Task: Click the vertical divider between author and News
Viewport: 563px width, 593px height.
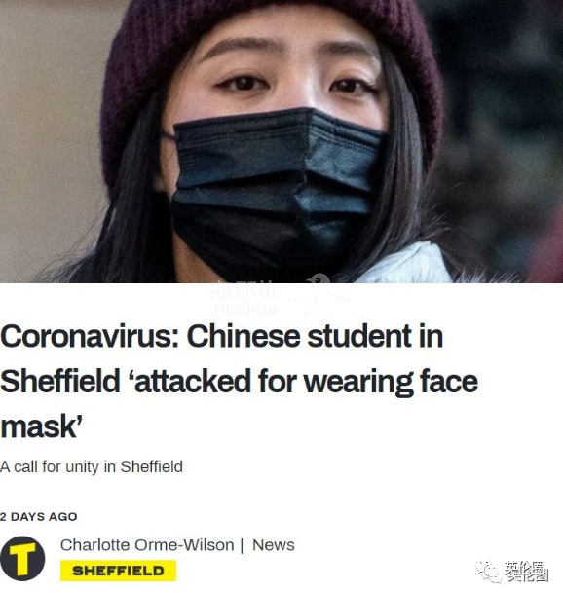Action: point(243,545)
